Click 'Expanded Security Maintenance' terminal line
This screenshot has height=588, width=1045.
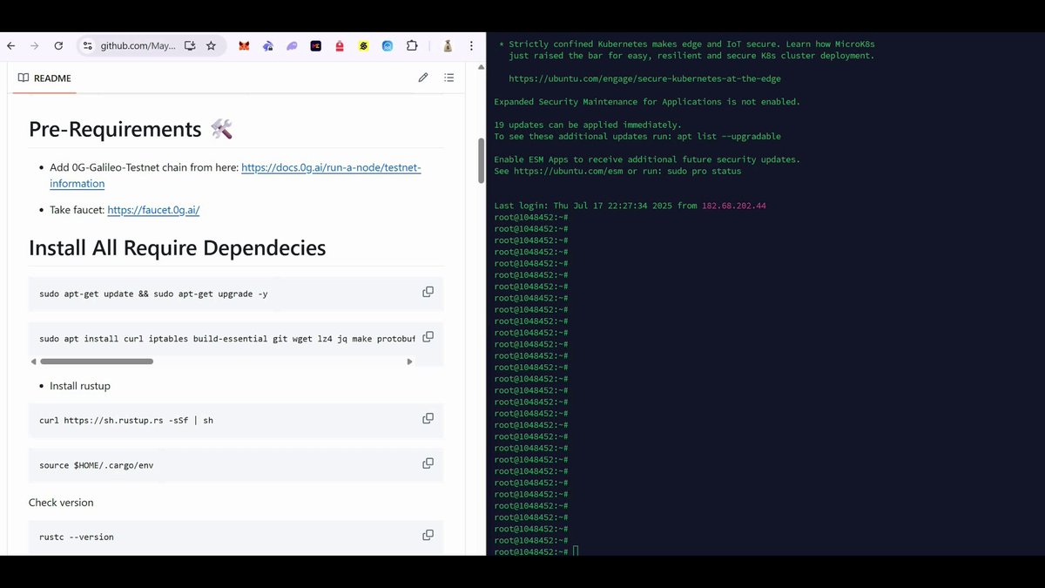coord(647,102)
